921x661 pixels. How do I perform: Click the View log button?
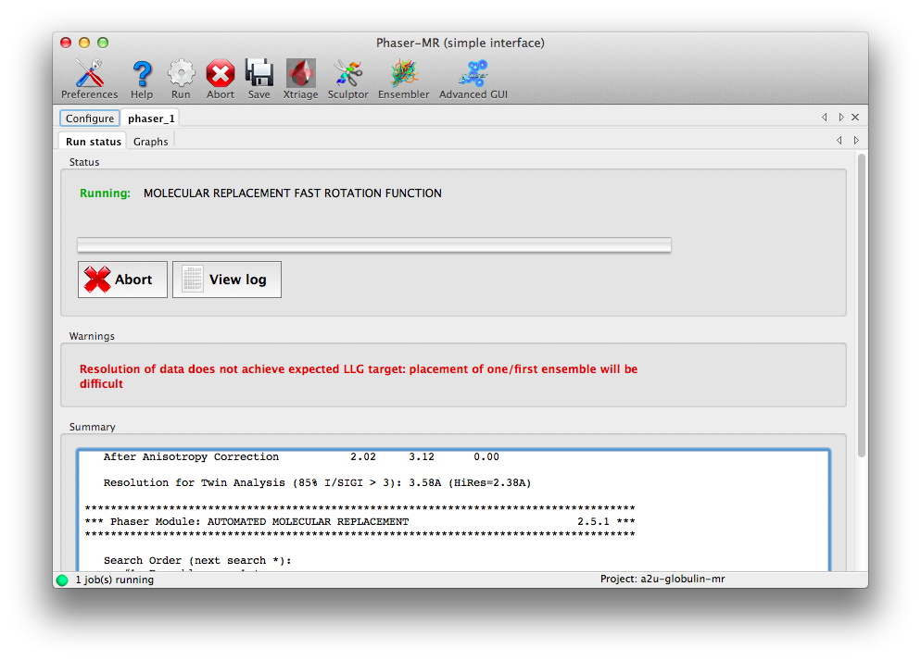(x=227, y=280)
